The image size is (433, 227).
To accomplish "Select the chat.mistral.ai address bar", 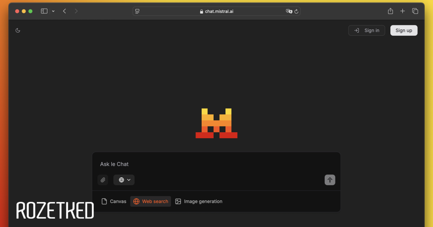I will point(216,12).
